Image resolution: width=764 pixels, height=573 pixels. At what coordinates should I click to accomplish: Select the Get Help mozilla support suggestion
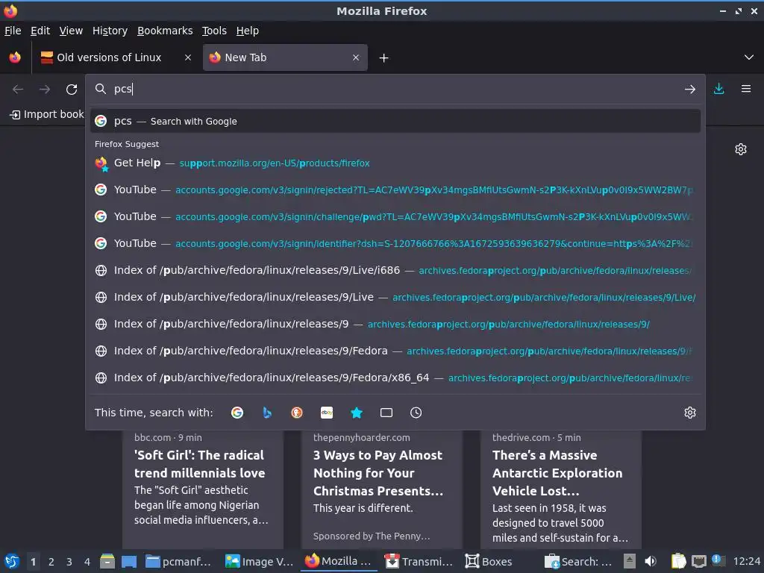click(395, 163)
